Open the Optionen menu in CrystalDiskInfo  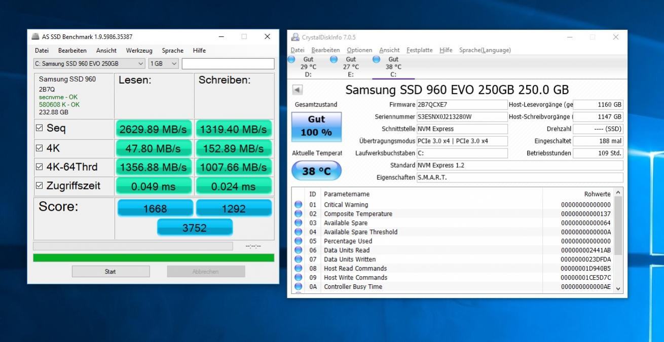359,50
